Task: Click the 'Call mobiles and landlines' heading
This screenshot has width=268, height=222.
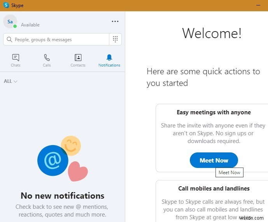Action: pos(214,188)
